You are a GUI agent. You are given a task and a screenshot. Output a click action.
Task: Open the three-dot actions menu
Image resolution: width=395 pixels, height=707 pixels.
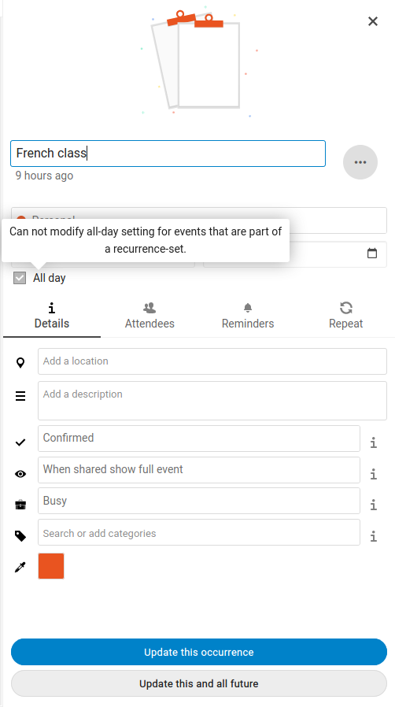[x=360, y=162]
